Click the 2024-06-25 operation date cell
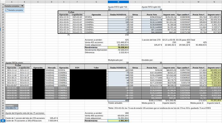Viewport: 222px width, 123px height. (12, 78)
